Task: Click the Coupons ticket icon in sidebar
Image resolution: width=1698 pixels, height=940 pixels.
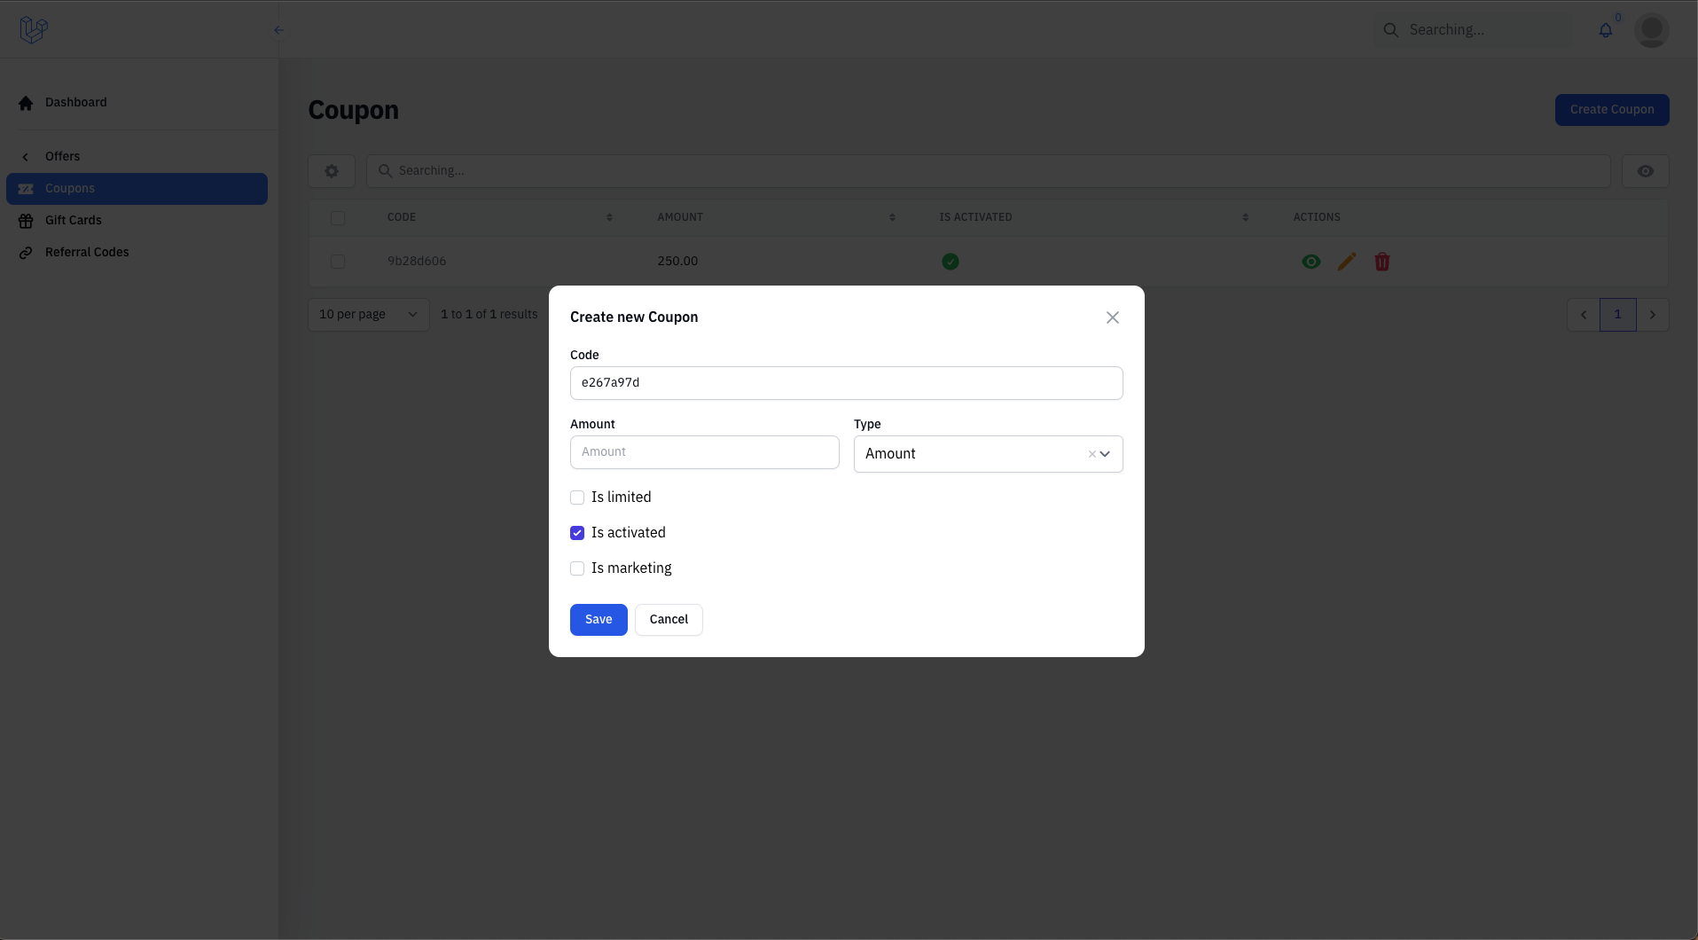Action: point(26,189)
